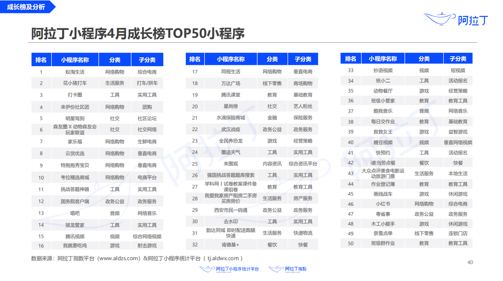Click the 接龙管家 name
The width and height of the screenshot is (503, 281).
pos(75,225)
